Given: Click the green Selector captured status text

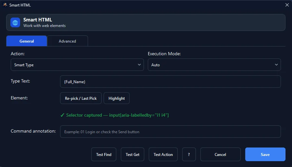Looking at the screenshot, I should 115,115.
